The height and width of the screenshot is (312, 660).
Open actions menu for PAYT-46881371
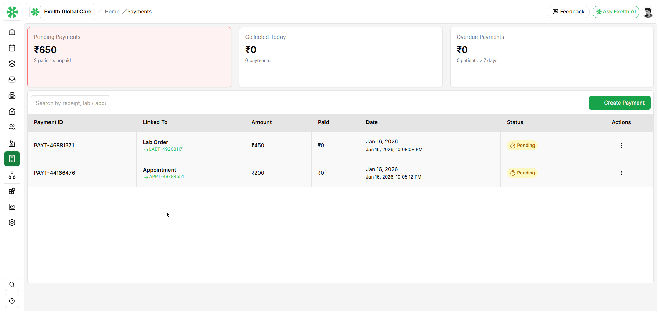pos(621,145)
